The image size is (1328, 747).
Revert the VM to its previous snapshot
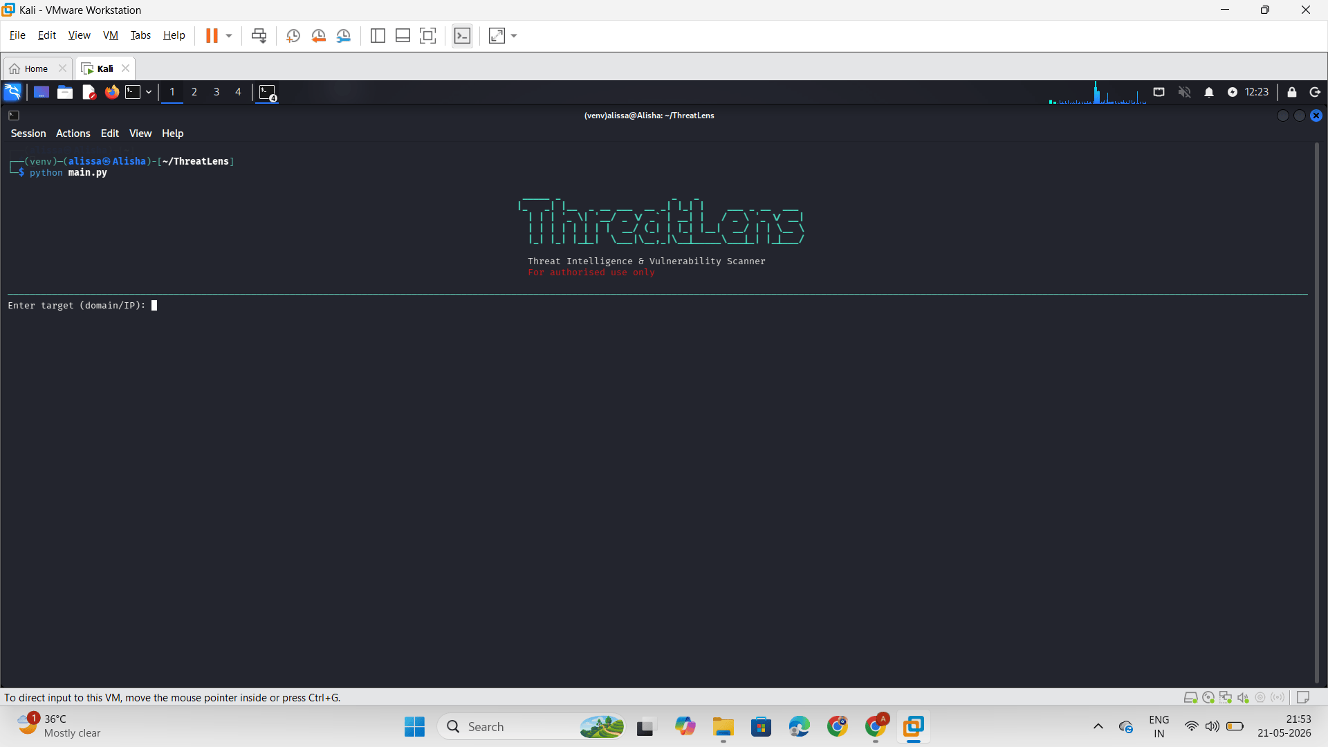click(318, 35)
